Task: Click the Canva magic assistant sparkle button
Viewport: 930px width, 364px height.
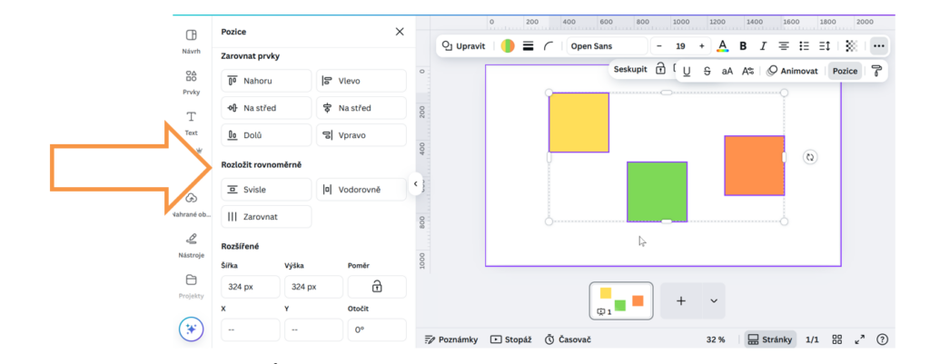Action: 191,330
